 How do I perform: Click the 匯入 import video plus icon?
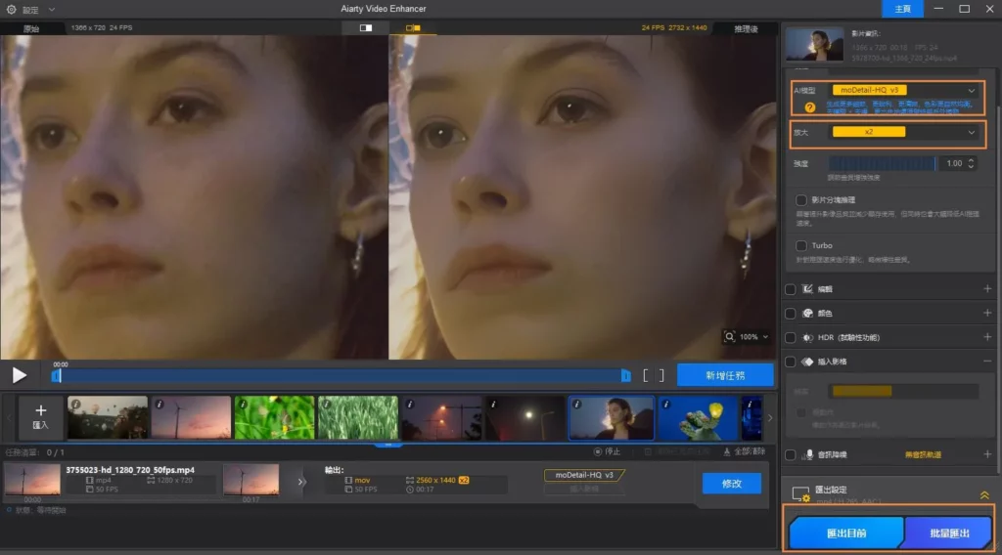pyautogui.click(x=40, y=411)
